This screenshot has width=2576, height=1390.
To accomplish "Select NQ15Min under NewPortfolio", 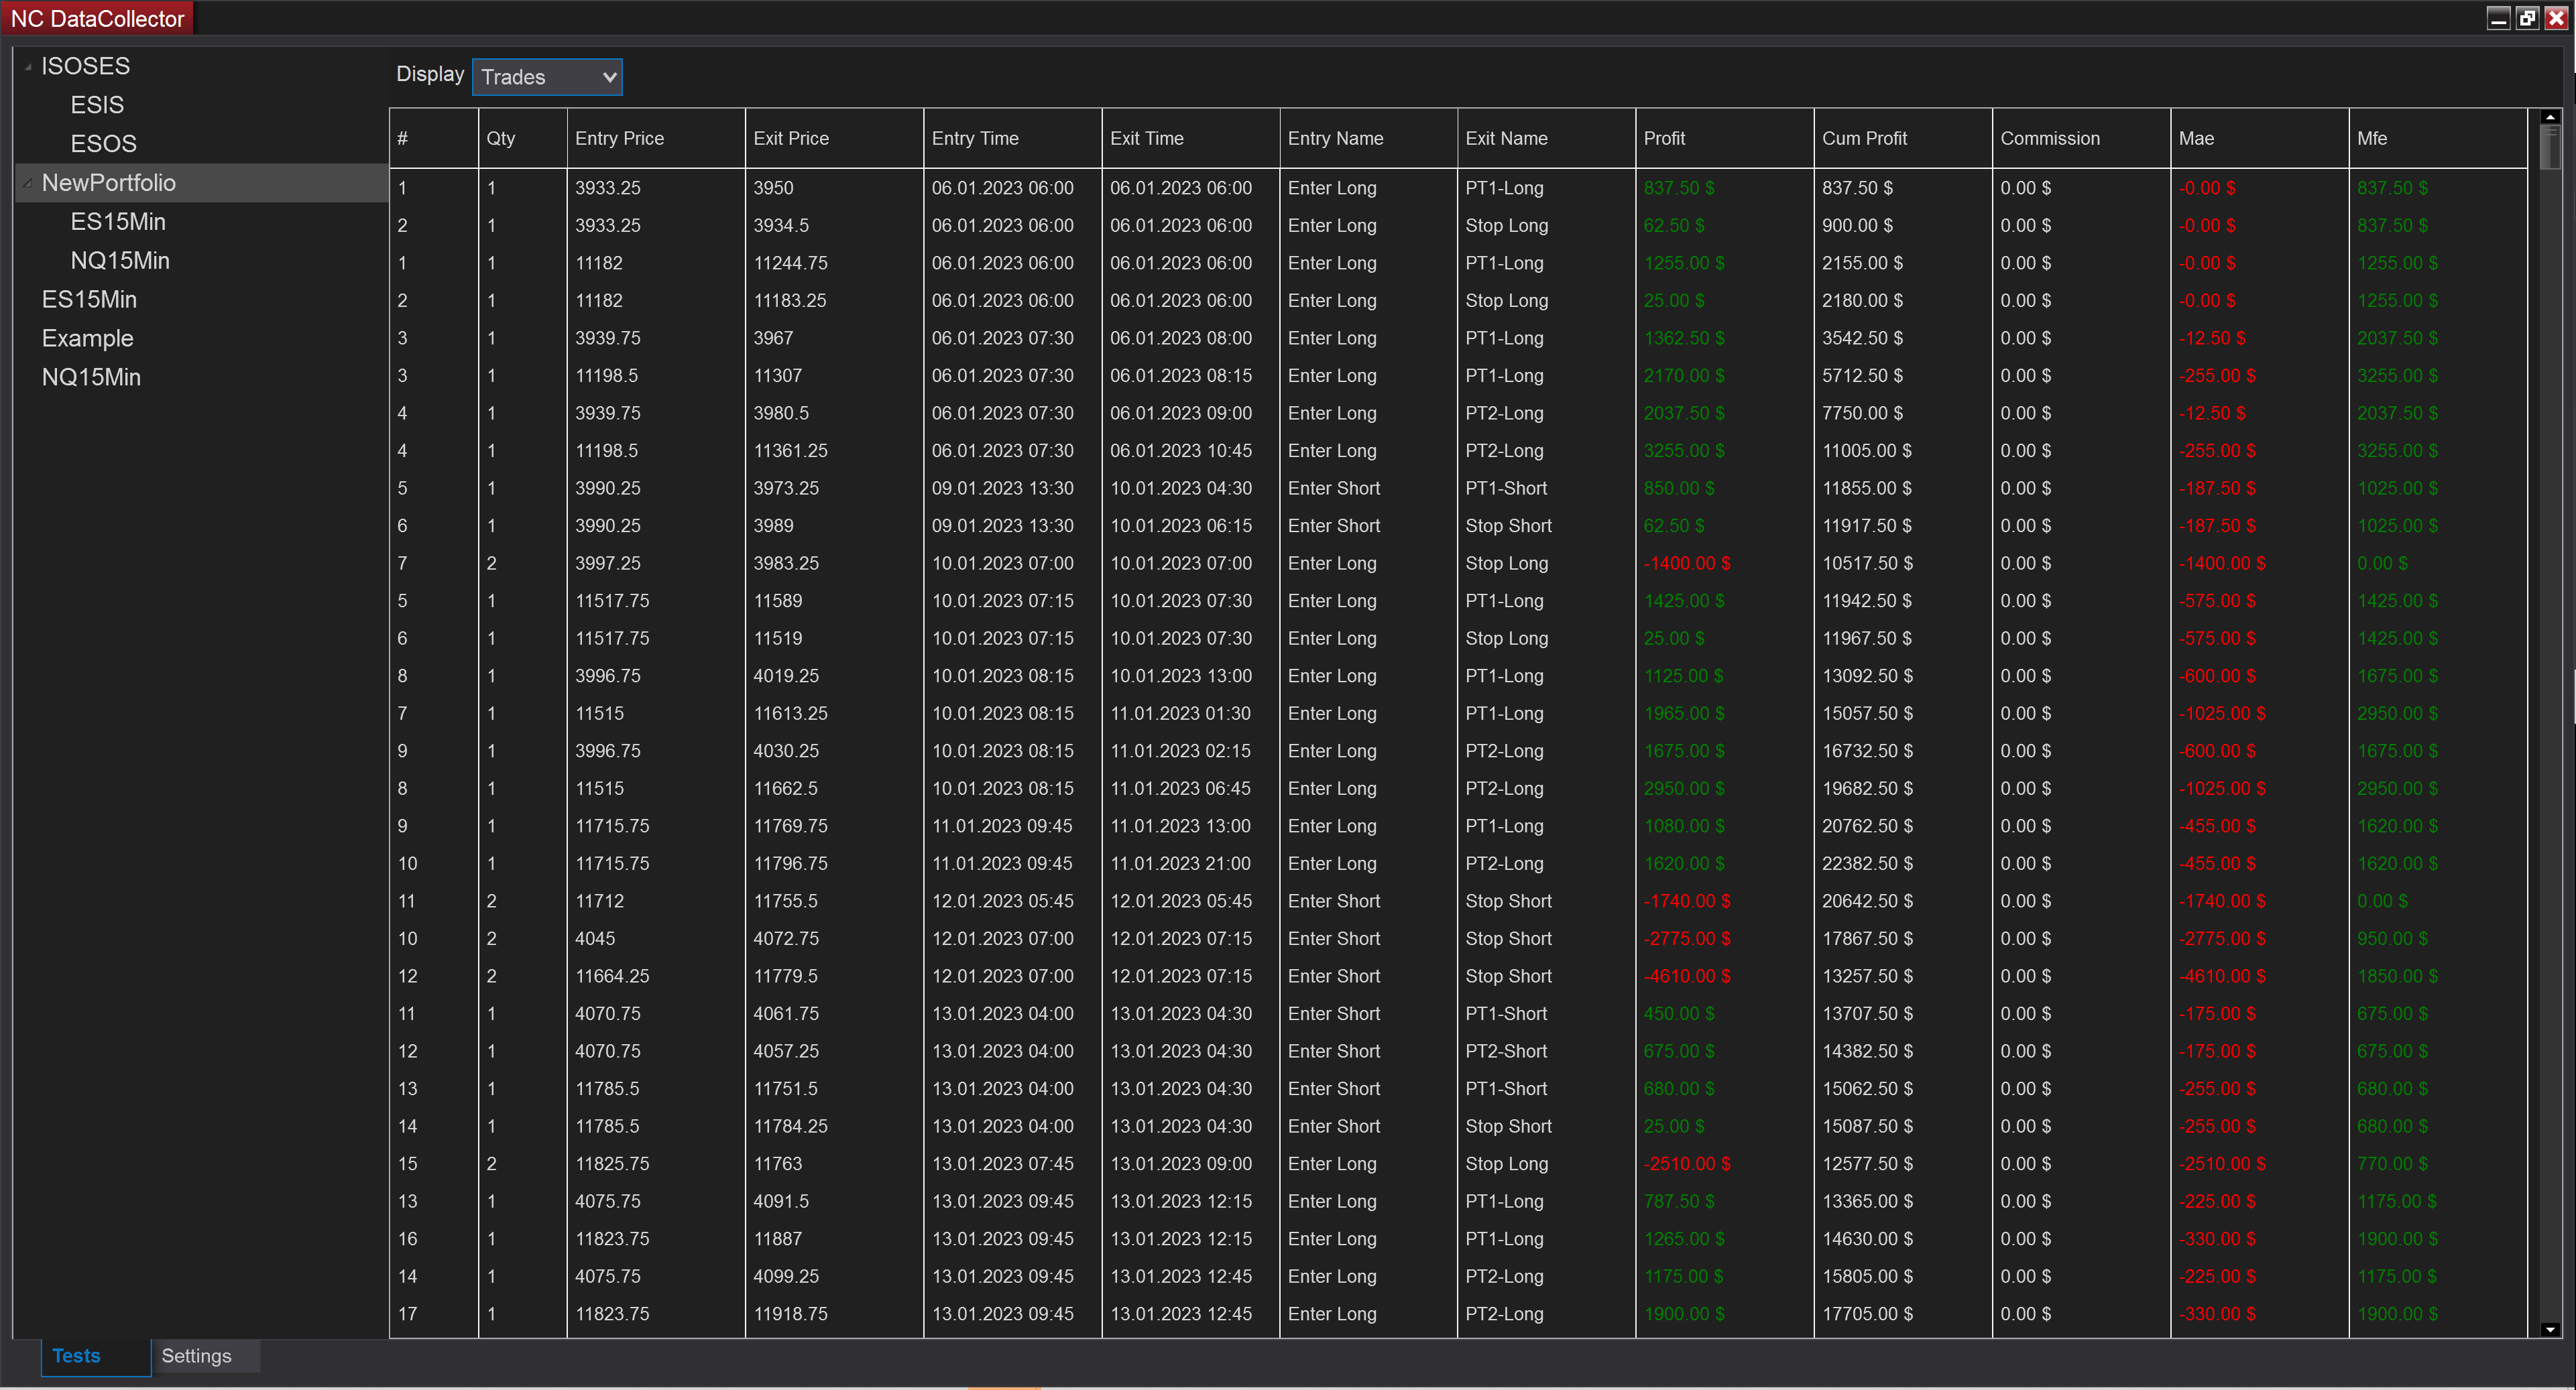I will pos(120,261).
